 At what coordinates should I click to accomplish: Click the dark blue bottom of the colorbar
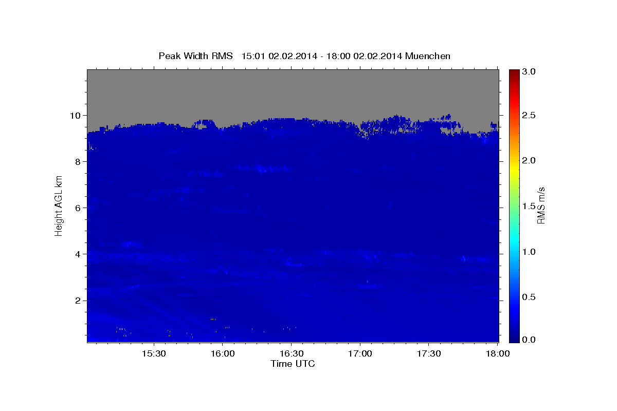514,337
